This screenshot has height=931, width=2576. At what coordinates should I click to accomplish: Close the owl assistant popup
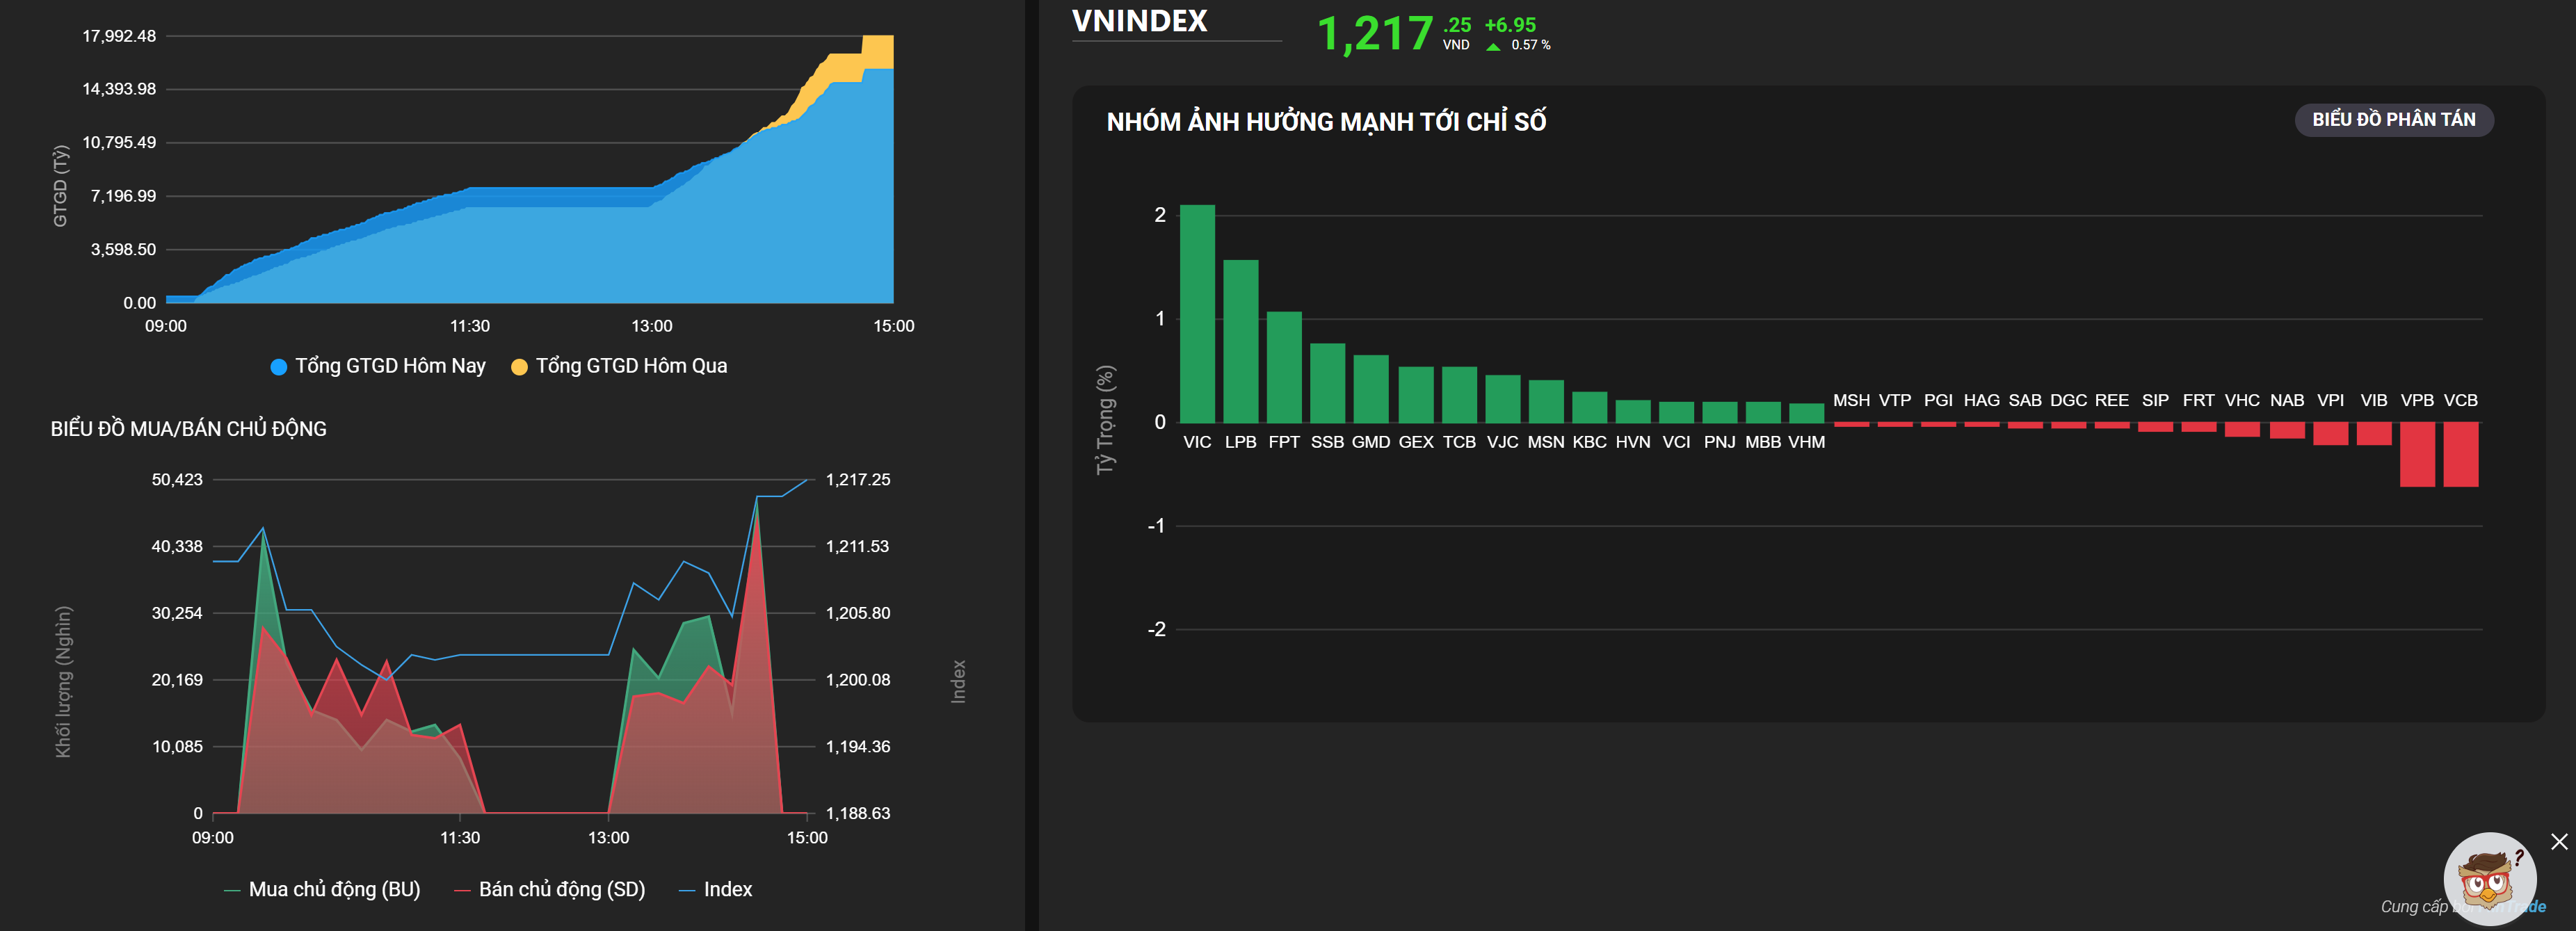coord(2559,841)
